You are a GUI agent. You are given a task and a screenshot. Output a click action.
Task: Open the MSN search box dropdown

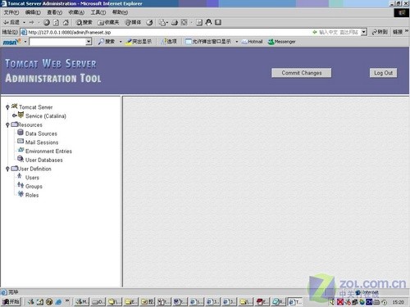pos(89,42)
